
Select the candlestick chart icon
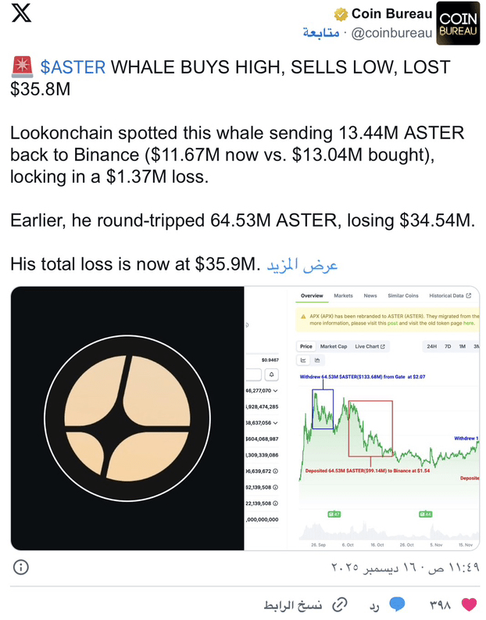click(317, 360)
